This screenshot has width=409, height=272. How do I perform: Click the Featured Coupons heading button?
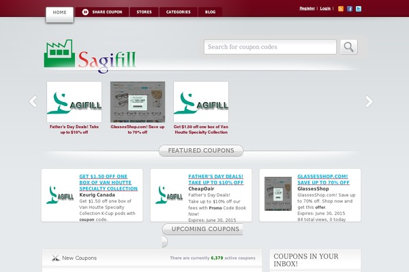201,150
